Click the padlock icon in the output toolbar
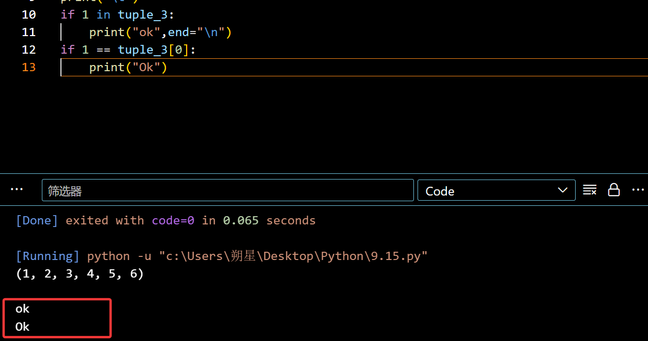This screenshot has height=341, width=648. 614,190
